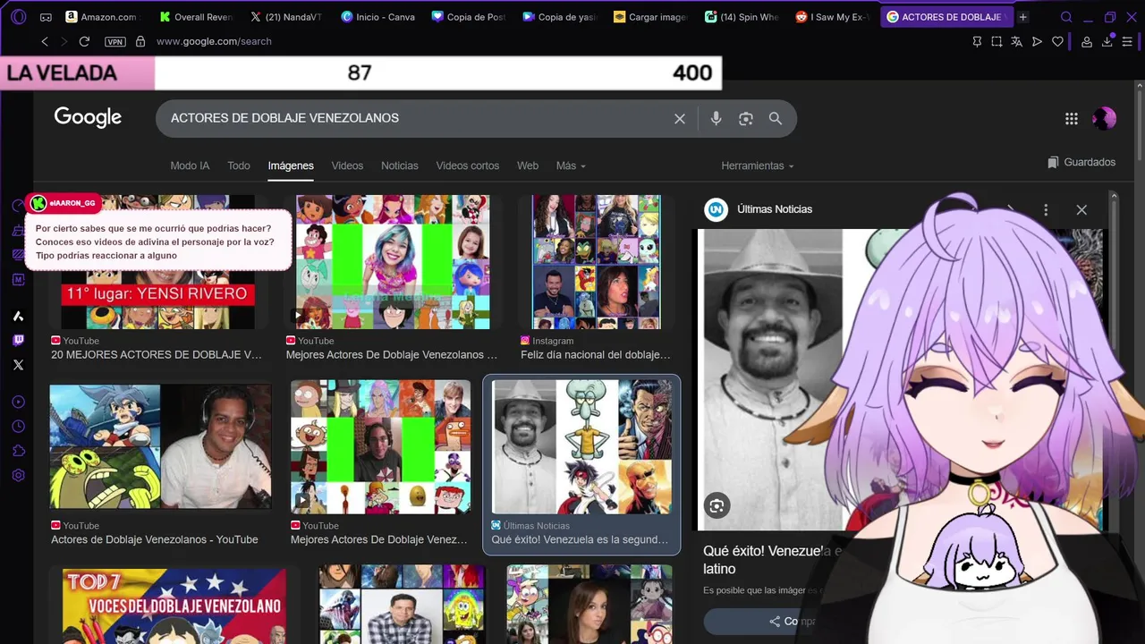Image resolution: width=1145 pixels, height=644 pixels.
Task: Open the Guardados saved items link
Action: pyautogui.click(x=1081, y=162)
